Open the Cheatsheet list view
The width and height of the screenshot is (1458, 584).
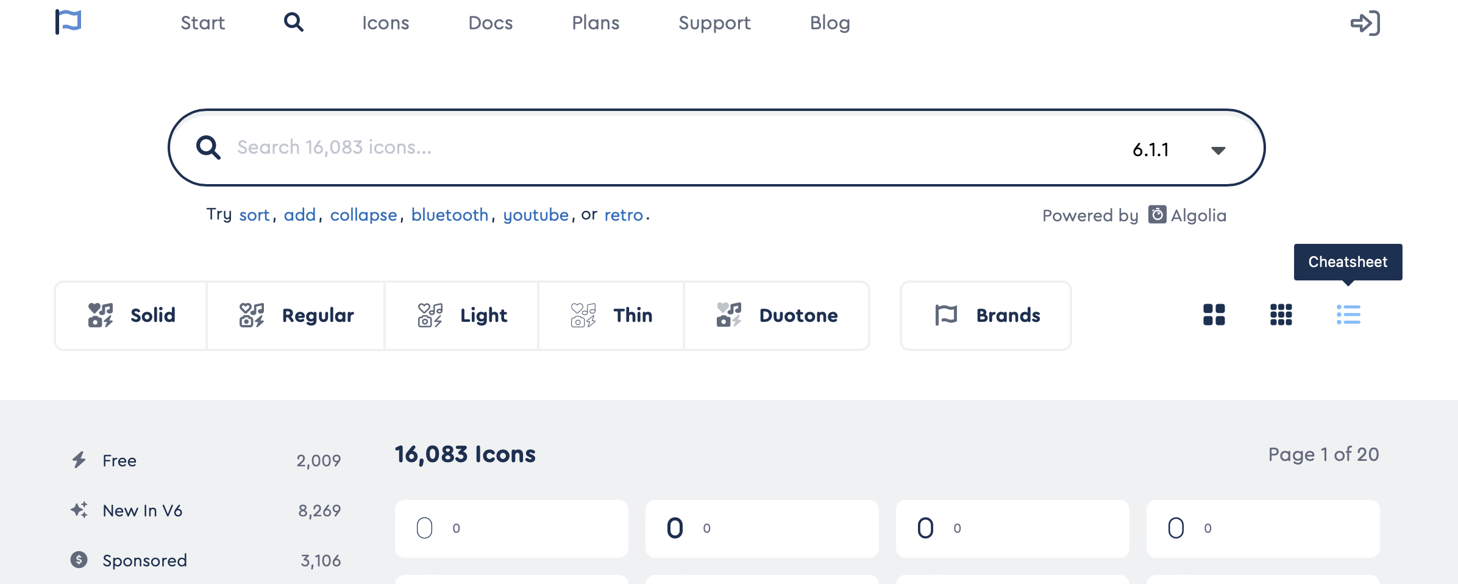[x=1348, y=315]
